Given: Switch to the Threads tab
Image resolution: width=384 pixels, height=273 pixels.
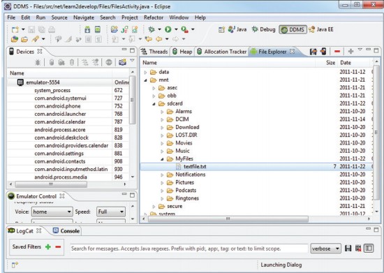Looking at the screenshot, I should [x=154, y=52].
